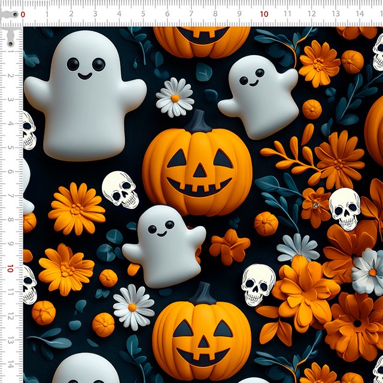Screen dimensions: 383x383
Task: Click the small ghost at upper right
Action: (x=259, y=97)
